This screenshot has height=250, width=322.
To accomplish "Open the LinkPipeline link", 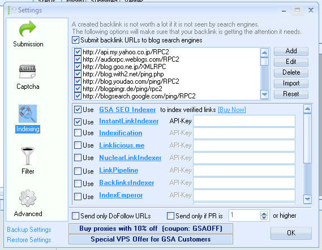I will 119,170.
